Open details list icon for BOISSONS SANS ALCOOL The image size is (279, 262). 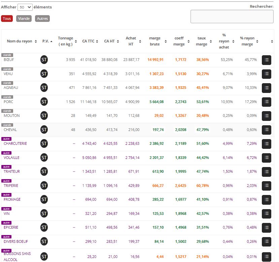pos(266,257)
